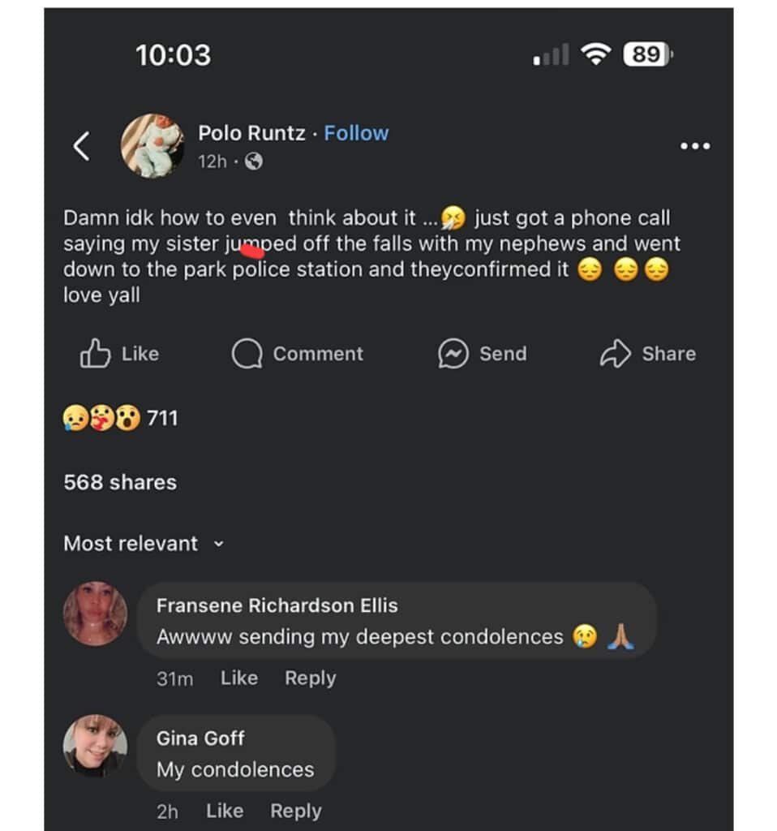Reply to Fransene Richardson Ellis's comment

click(310, 678)
